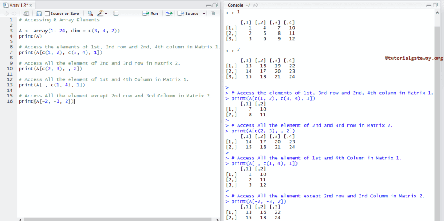Place cursor in 'A <- array(1: 24...' line
Screen dimensions: 444x221
[x=69, y=31]
